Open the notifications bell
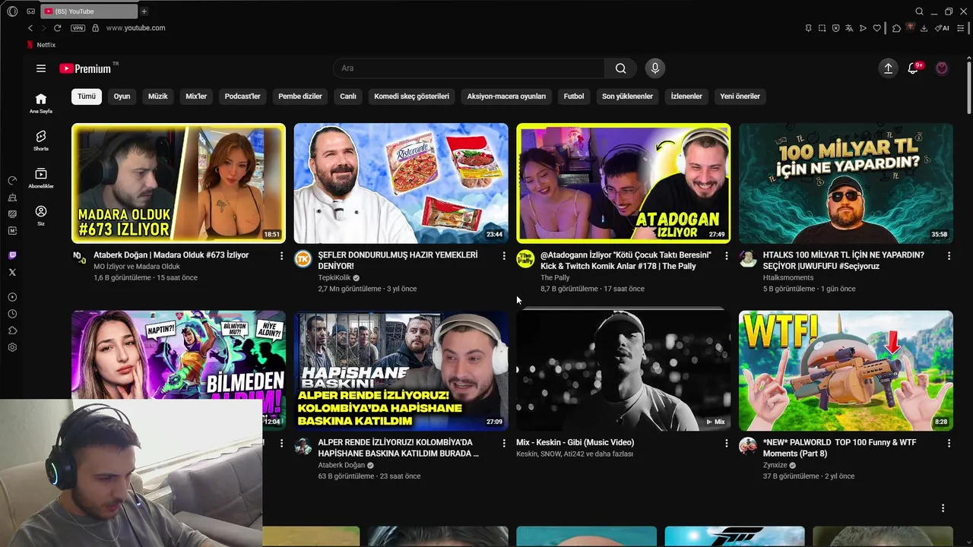 (x=913, y=68)
